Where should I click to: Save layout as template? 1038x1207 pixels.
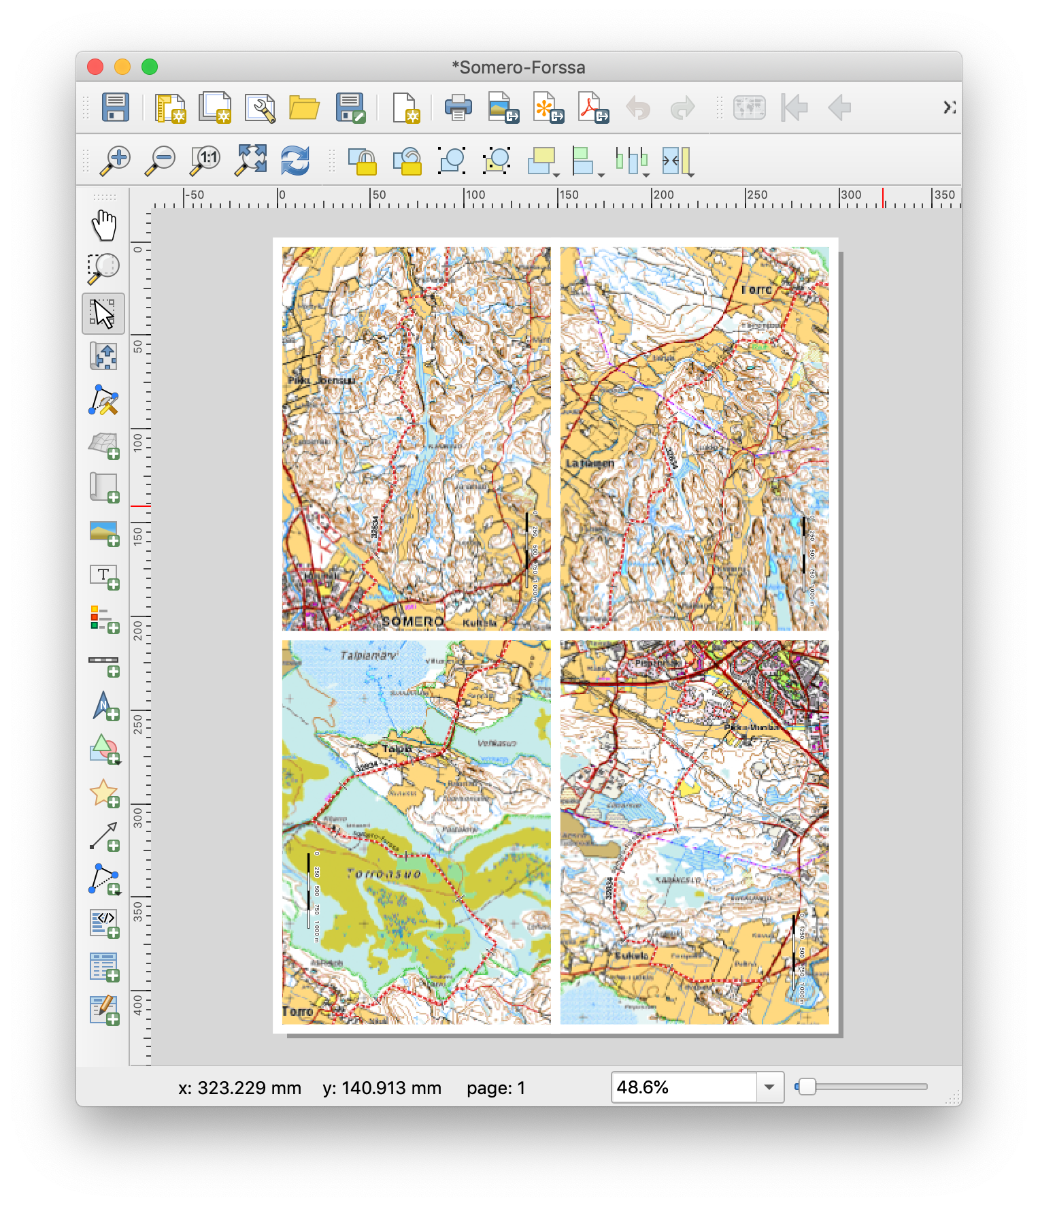[x=350, y=108]
